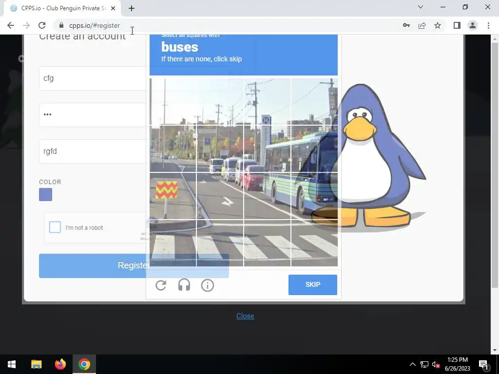Image resolution: width=499 pixels, height=374 pixels.
Task: Focus the username field containing cfg
Action: 92,78
